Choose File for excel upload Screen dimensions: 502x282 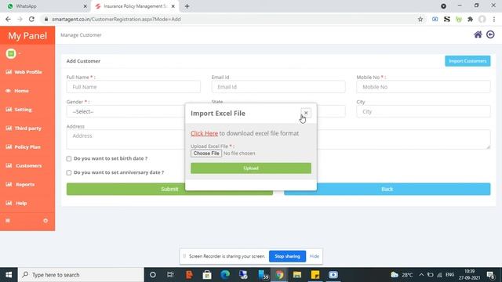tap(206, 154)
